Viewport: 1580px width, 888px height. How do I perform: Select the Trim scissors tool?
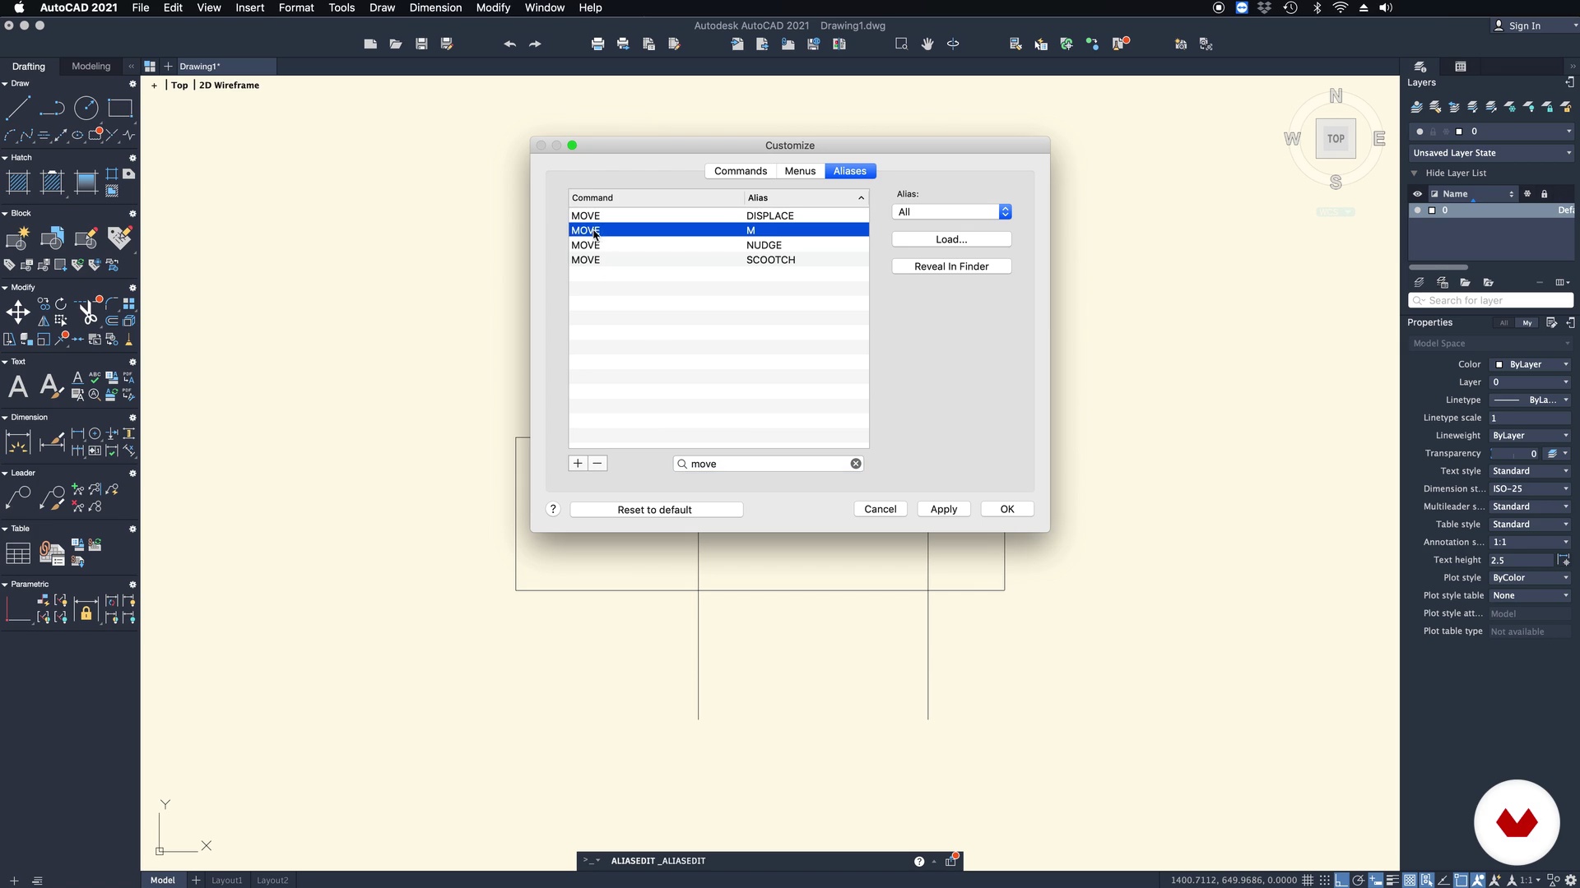(x=87, y=312)
